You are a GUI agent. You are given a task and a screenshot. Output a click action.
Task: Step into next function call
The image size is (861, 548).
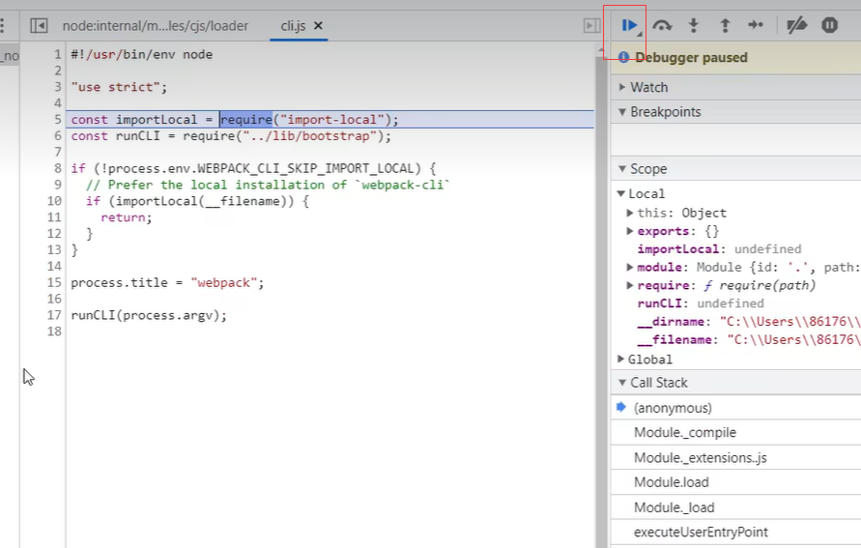point(694,25)
